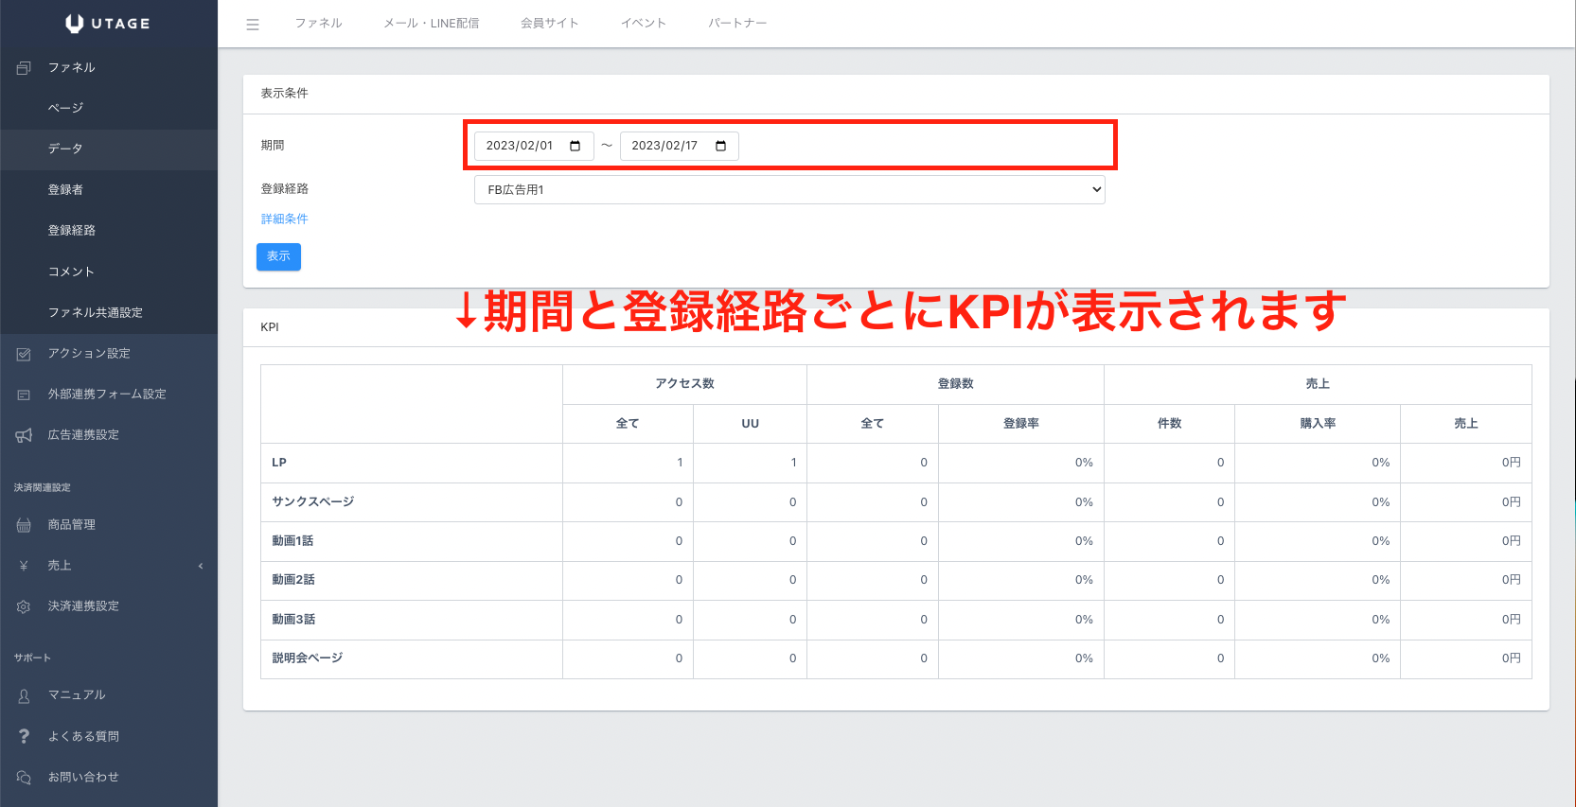
Task: Open マニュアル in the support section
Action: coord(77,695)
